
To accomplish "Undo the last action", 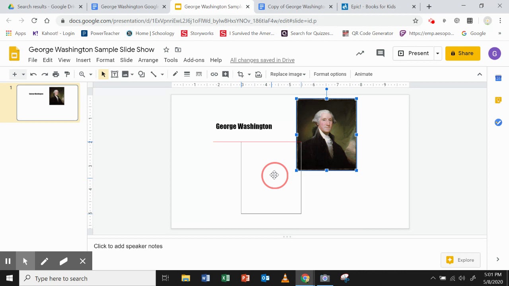I will click(x=33, y=74).
